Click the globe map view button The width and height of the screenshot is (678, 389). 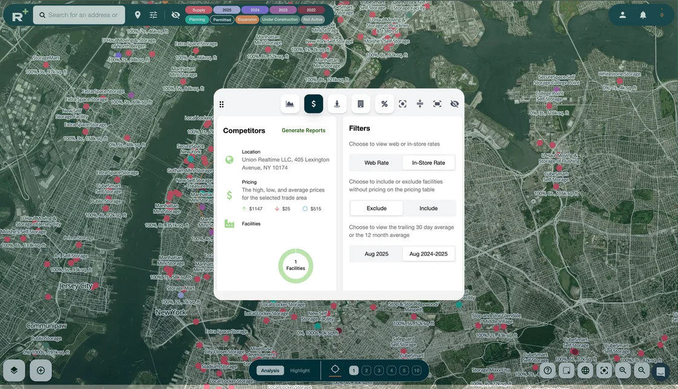pyautogui.click(x=585, y=370)
